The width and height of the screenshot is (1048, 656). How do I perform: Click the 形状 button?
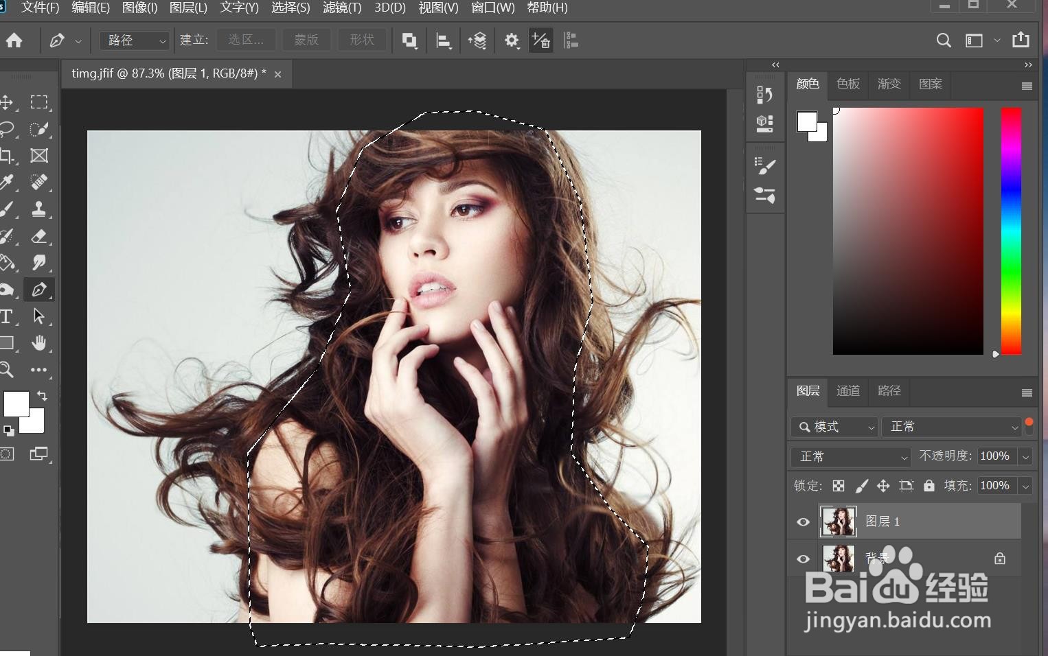pyautogui.click(x=362, y=40)
